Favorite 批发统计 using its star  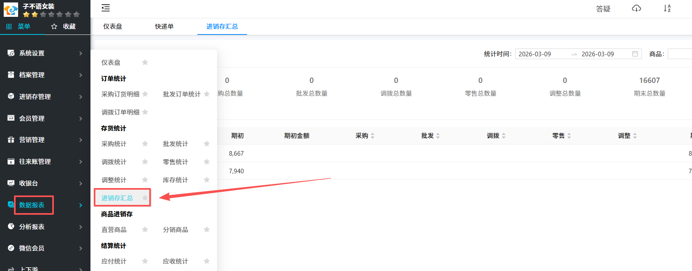206,144
